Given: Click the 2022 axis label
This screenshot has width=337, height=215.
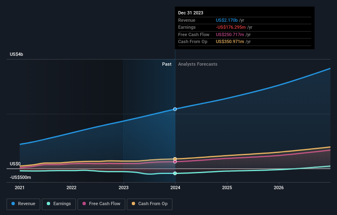Looking at the screenshot, I should 71,188.
